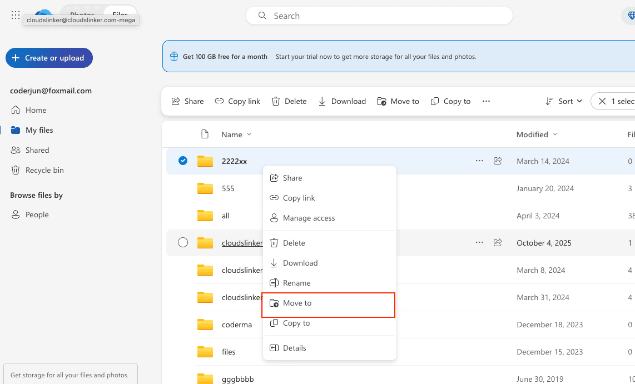Click the Search magnifier icon

pyautogui.click(x=262, y=16)
